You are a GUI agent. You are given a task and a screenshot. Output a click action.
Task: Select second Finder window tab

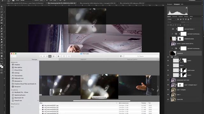click(83, 60)
